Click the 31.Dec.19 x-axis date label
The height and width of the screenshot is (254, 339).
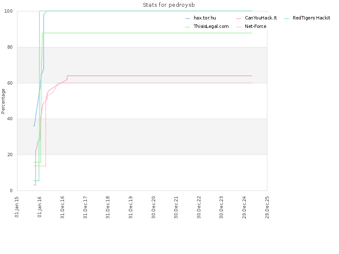click(131, 207)
